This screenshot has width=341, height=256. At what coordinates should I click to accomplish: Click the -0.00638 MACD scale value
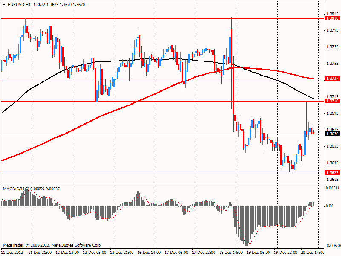click(x=333, y=246)
